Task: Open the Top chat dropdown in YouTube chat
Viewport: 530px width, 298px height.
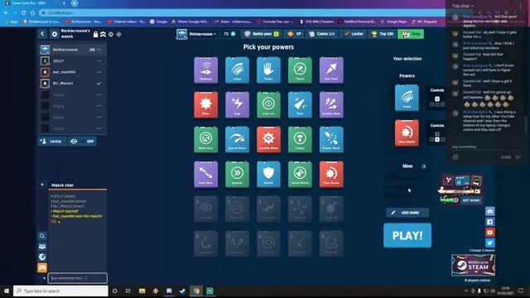Action: [x=463, y=6]
